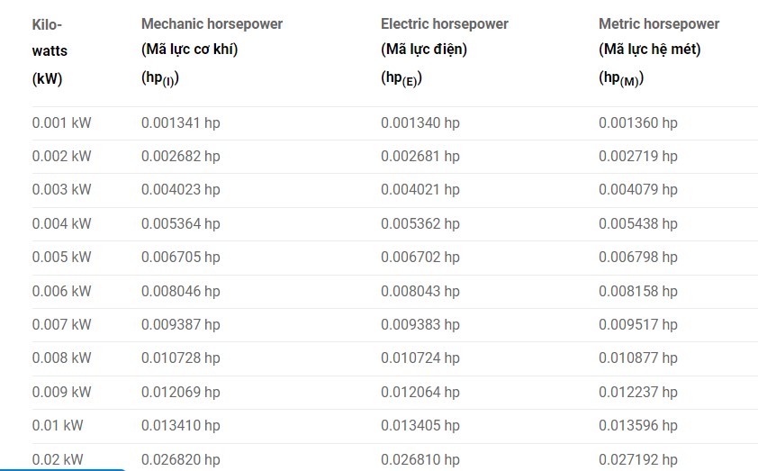758x471 pixels.
Task: Click the blue progress bar at bottom-left
Action: pyautogui.click(x=62, y=469)
